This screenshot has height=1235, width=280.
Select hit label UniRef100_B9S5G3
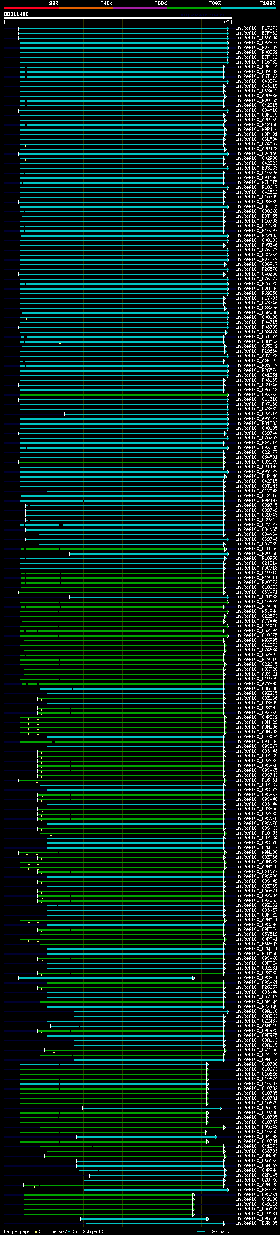(x=256, y=168)
